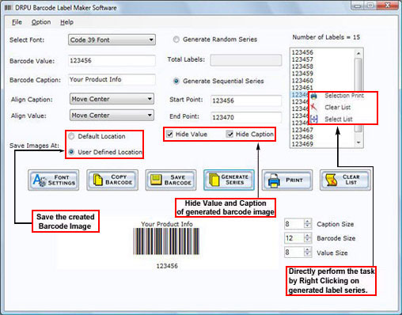
Task: Select the Default Location radio button
Action: tap(71, 136)
